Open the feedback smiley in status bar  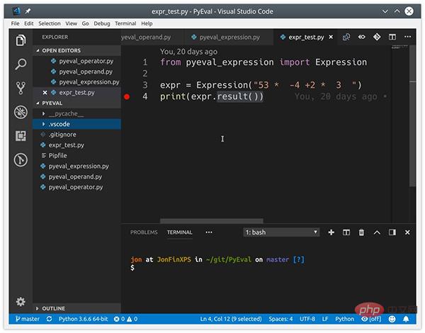[392, 319]
